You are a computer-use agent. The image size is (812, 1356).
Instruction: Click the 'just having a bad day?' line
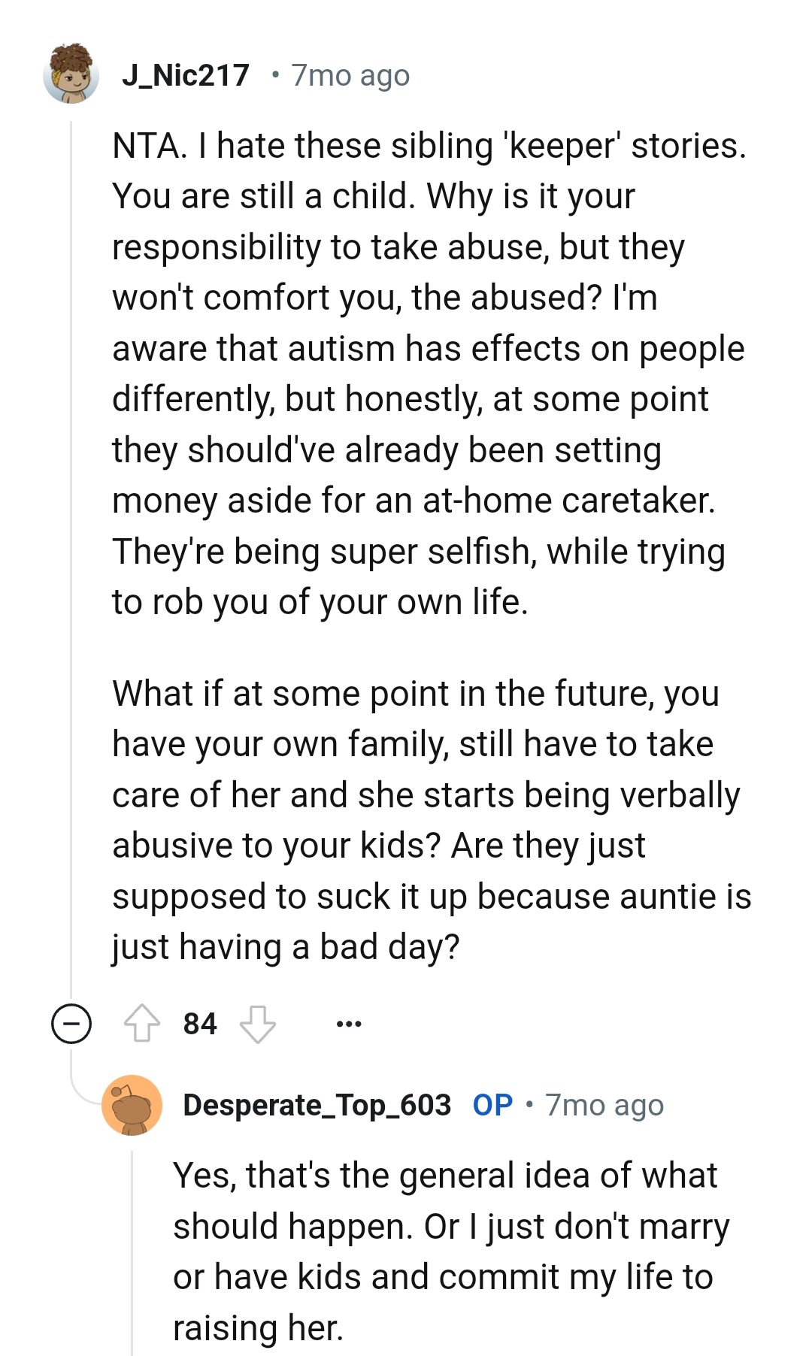tap(286, 947)
